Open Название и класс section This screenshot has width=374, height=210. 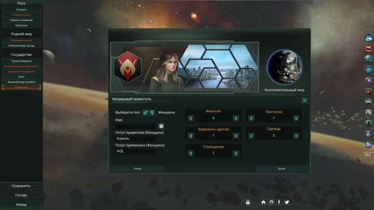21,40
